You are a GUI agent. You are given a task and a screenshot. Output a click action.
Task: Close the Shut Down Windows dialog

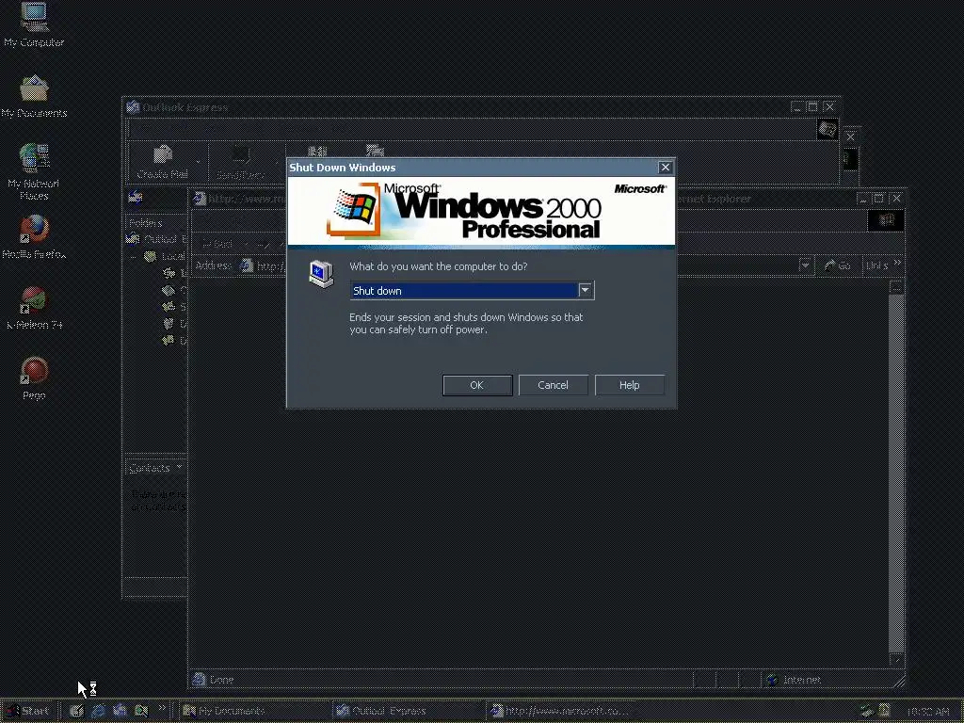pos(665,168)
